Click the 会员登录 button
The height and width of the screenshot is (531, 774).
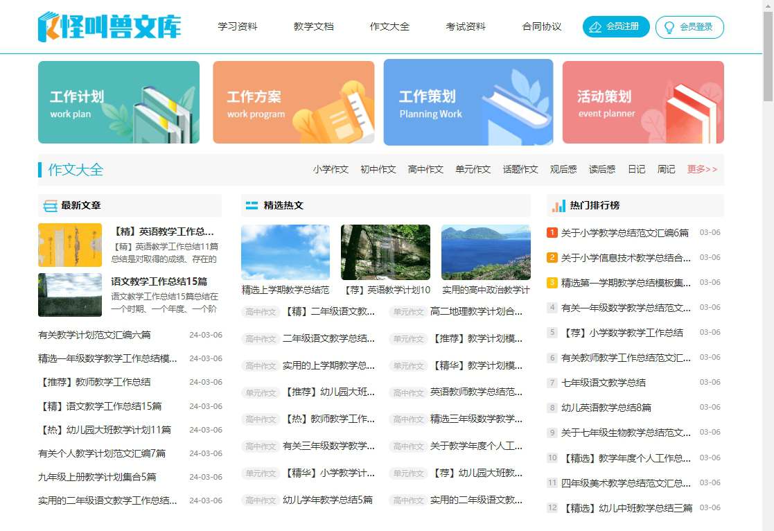pyautogui.click(x=689, y=27)
